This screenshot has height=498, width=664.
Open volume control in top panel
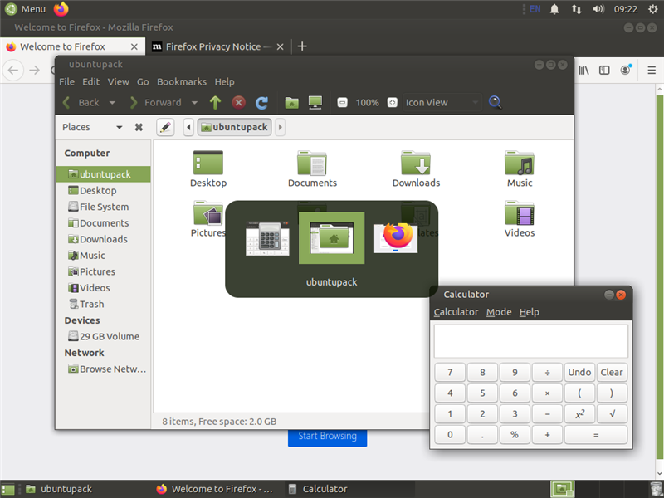pos(598,9)
